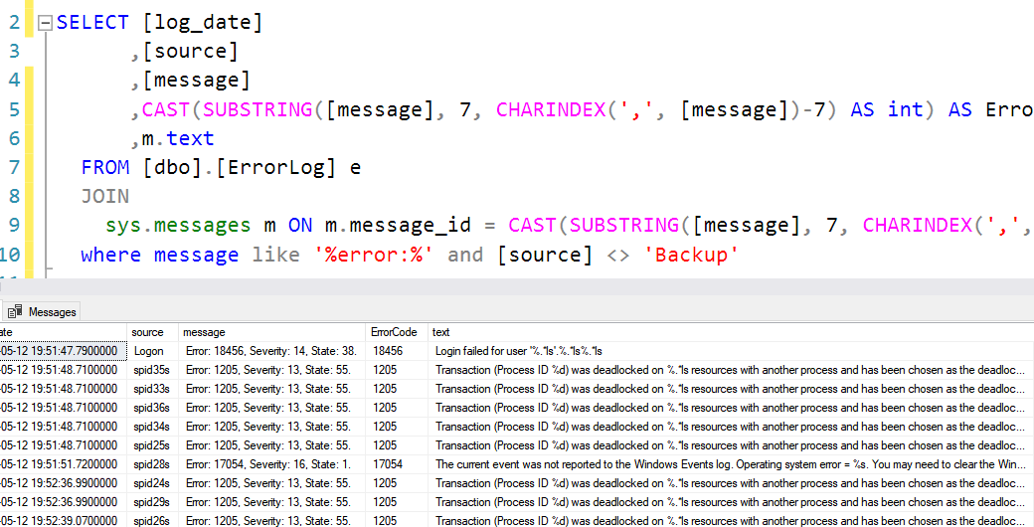Click the JOIN keyword on line 8
This screenshot has width=1034, height=527.
coord(104,197)
